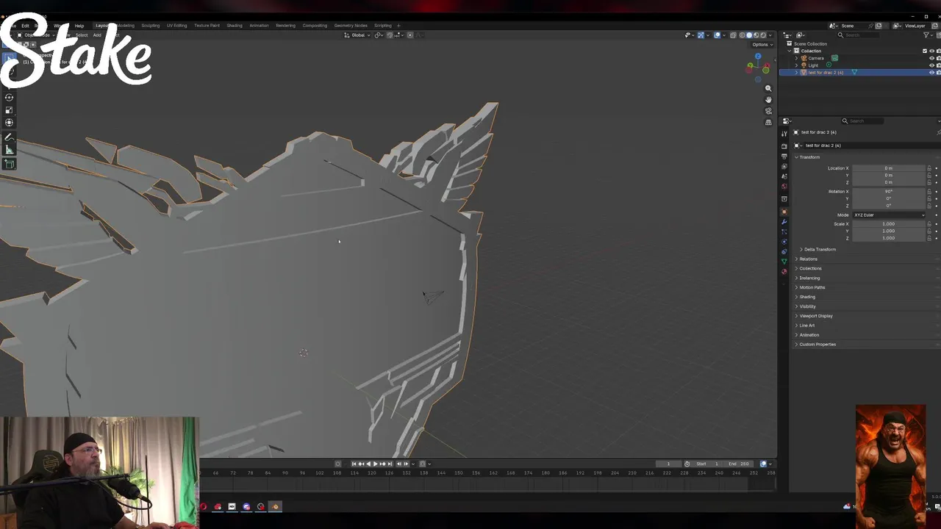Open the Edit menu
Image resolution: width=941 pixels, height=529 pixels.
pyautogui.click(x=25, y=26)
